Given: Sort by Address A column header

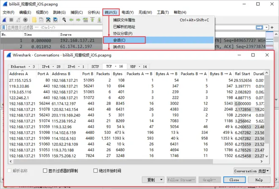Looking at the screenshot, I should pyautogui.click(x=22, y=74).
